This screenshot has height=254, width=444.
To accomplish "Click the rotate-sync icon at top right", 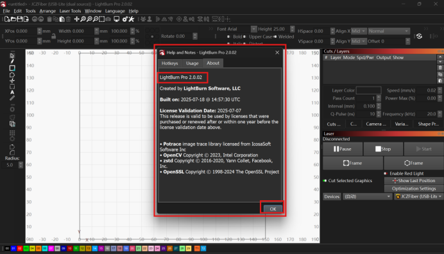I will tap(420, 37).
